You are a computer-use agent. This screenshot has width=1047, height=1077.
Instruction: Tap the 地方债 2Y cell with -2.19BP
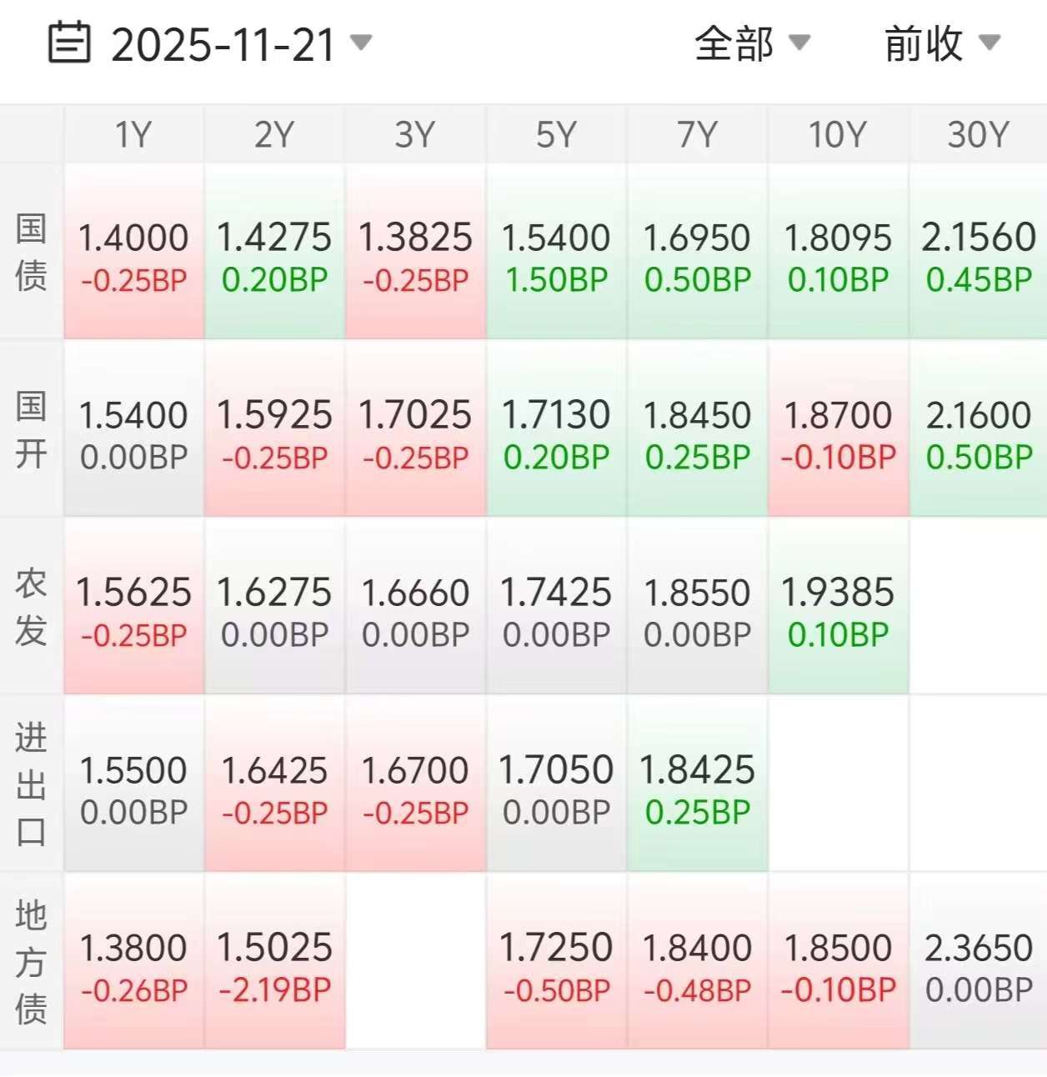tap(274, 962)
